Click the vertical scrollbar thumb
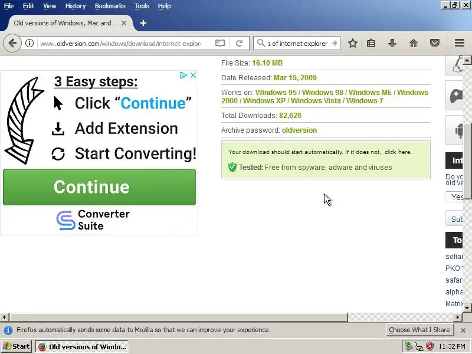Screen dimensions: 472x354 click(x=467, y=161)
